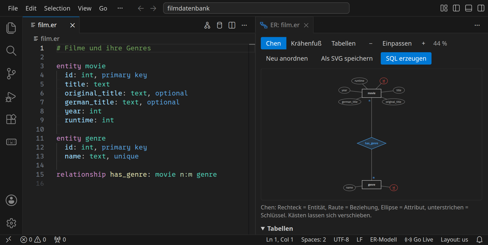Click the genre entity box in diagram
The height and width of the screenshot is (245, 488).
[x=372, y=185]
